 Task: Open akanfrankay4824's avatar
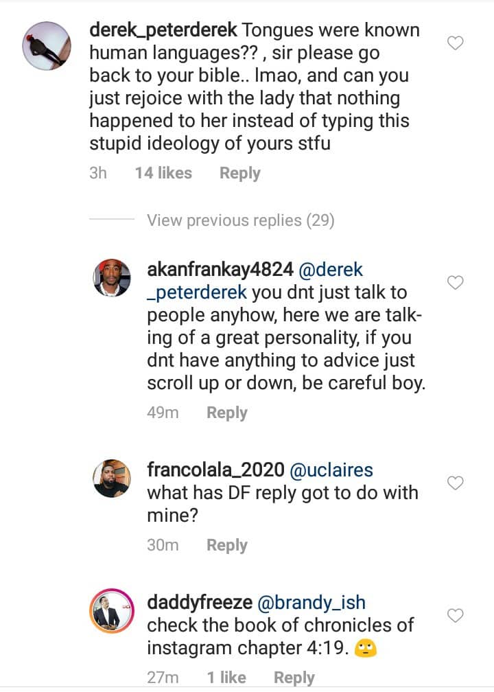coord(111,279)
